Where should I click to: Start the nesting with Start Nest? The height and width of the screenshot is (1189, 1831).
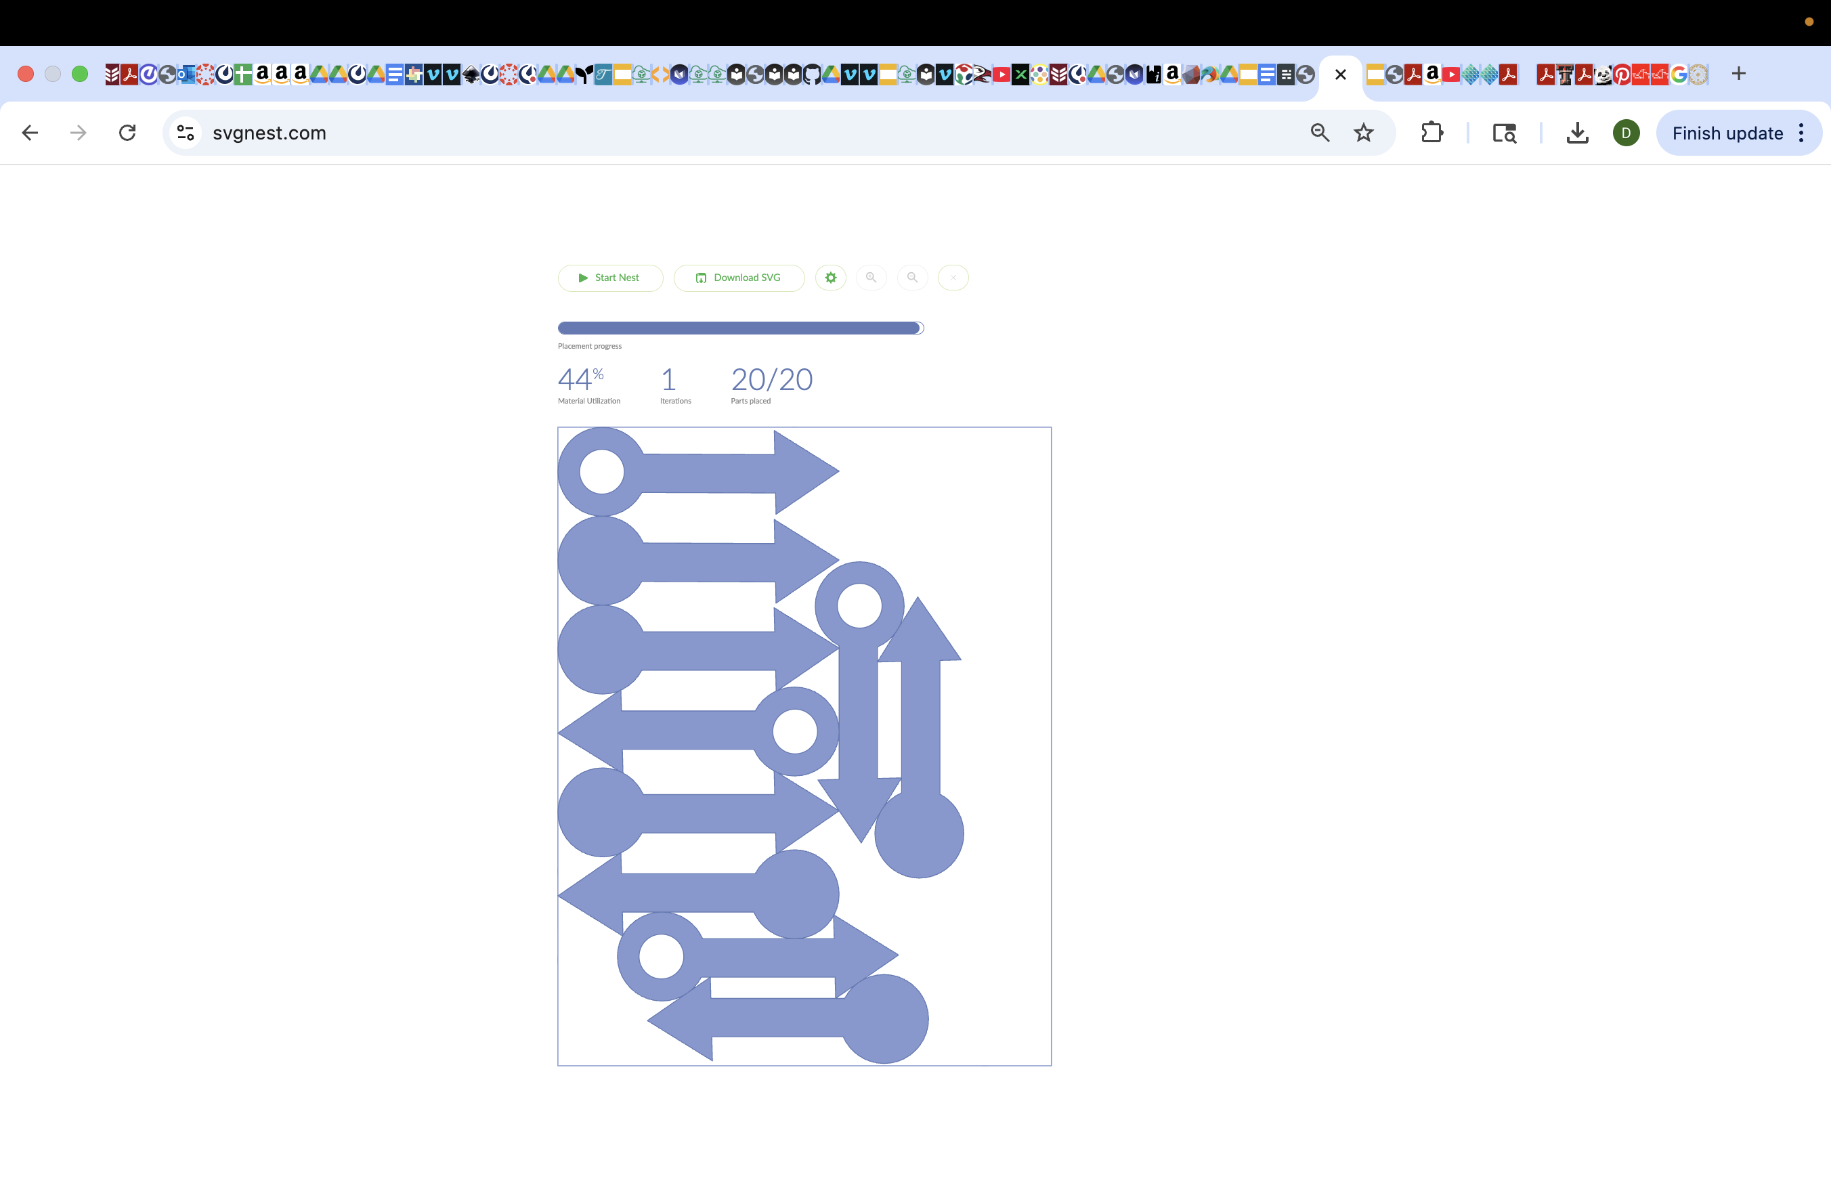tap(609, 278)
